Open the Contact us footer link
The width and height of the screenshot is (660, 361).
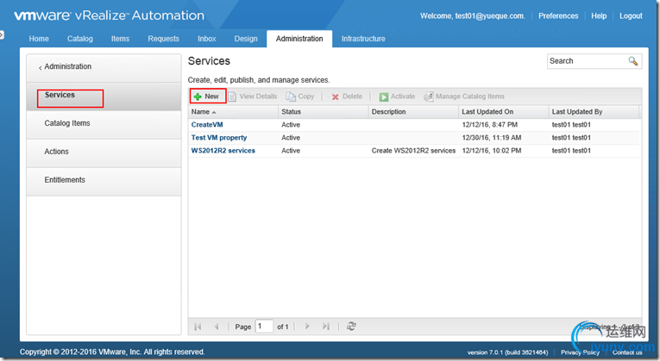click(x=627, y=352)
